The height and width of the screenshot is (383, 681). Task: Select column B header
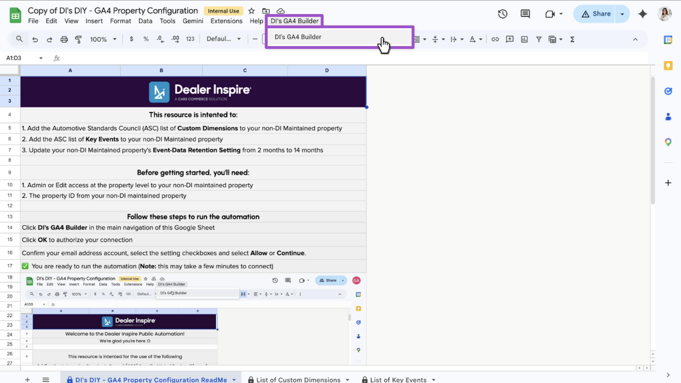click(x=161, y=70)
